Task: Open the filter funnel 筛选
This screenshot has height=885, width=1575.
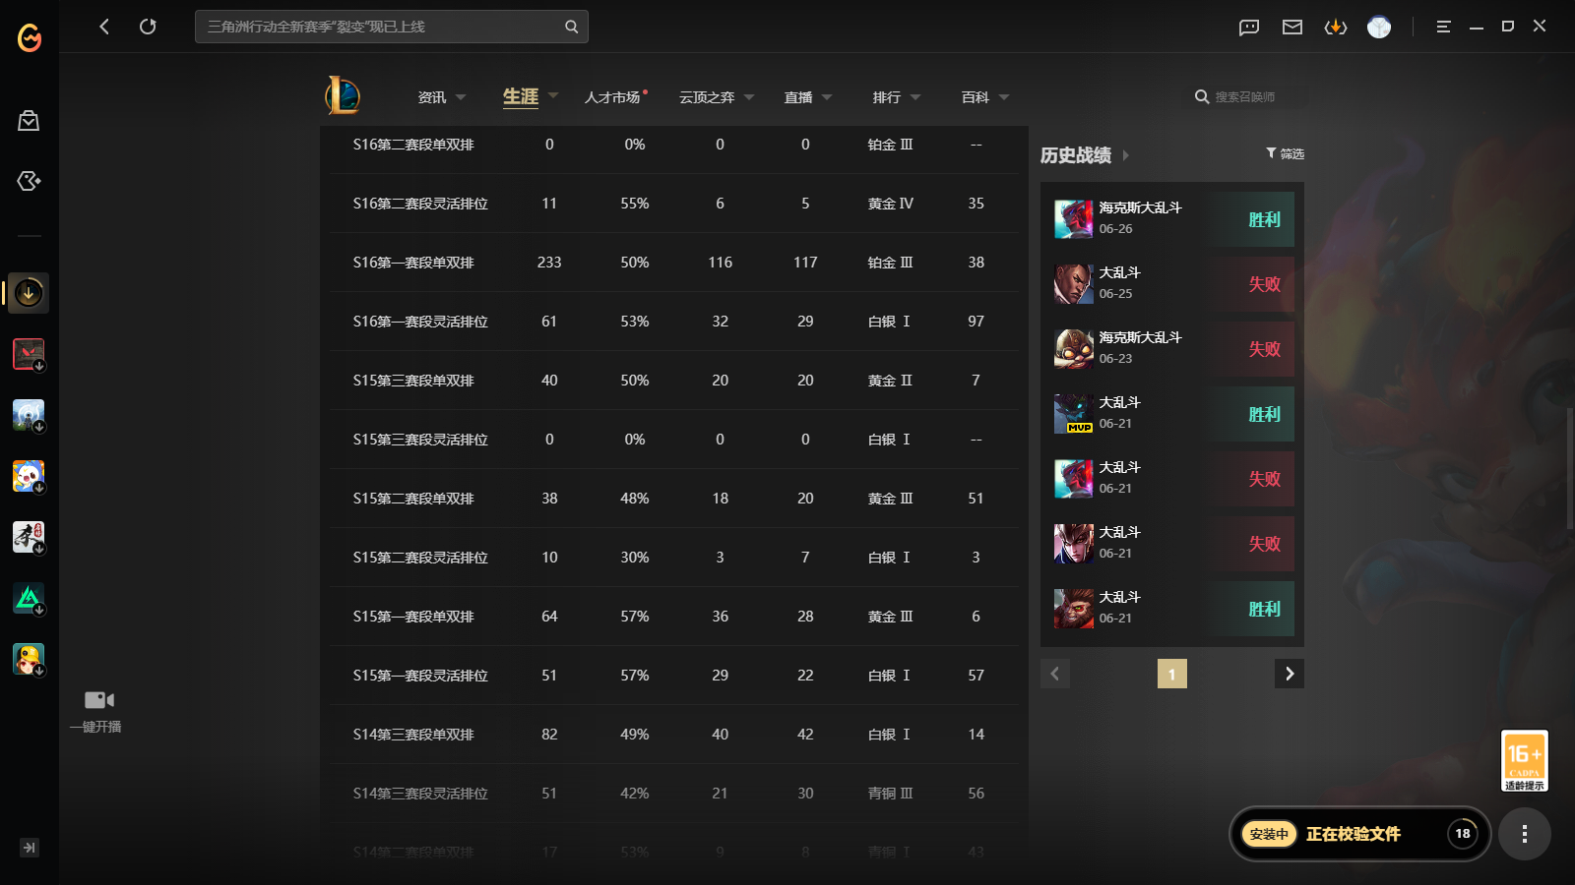Action: 1285,153
